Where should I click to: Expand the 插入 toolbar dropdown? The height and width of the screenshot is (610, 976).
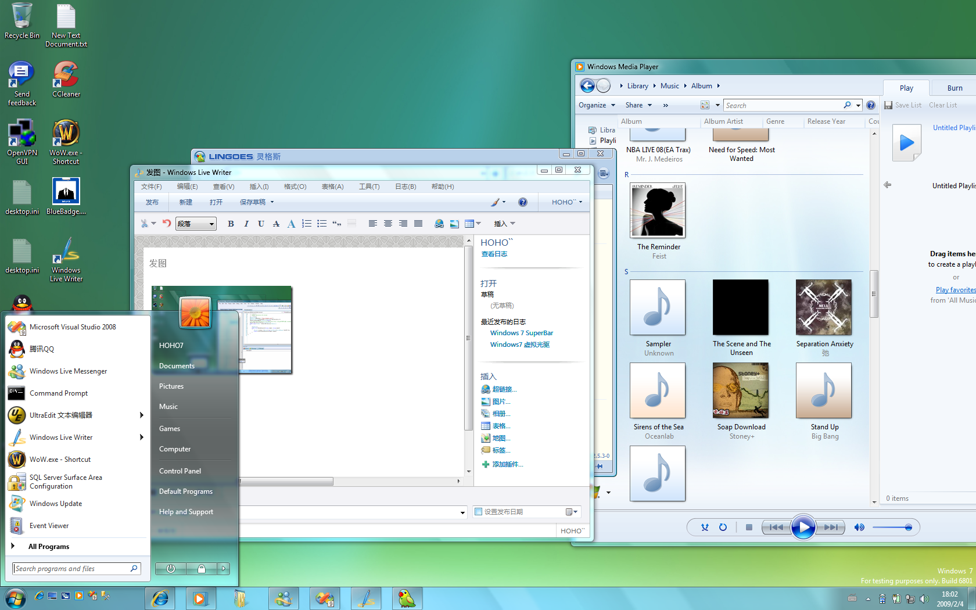coord(504,224)
